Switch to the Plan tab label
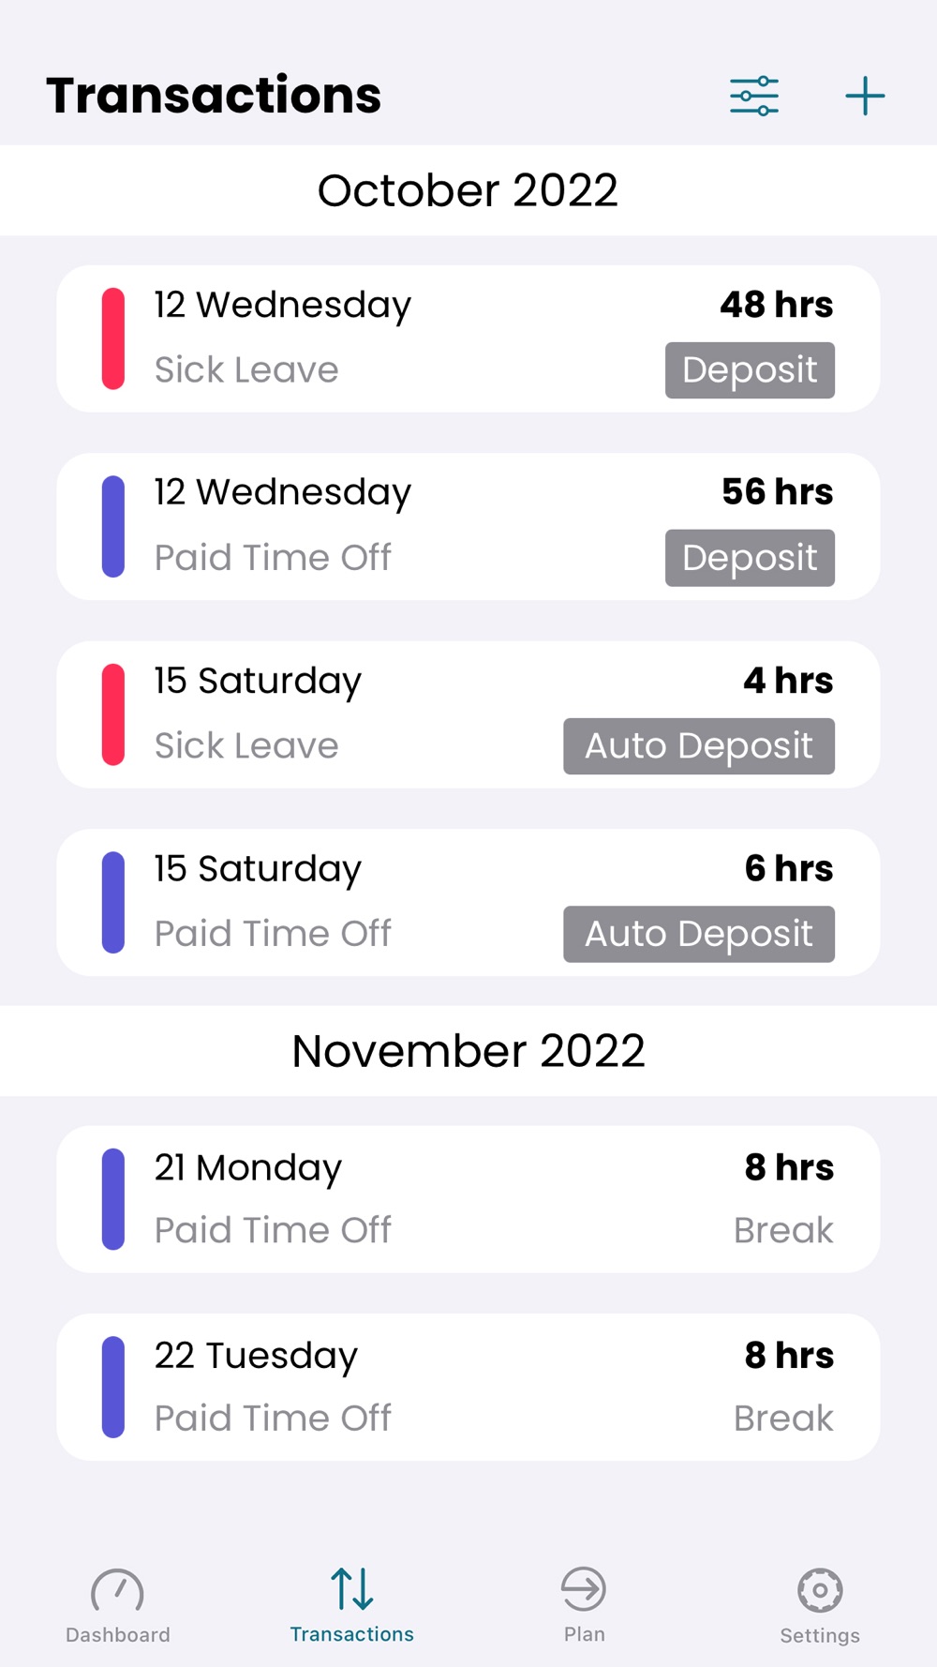 [x=585, y=1634]
